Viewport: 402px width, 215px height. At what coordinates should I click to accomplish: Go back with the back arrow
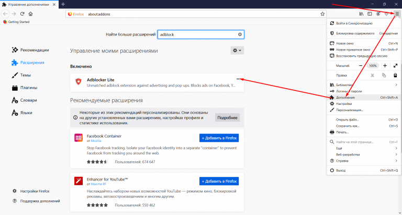(x=5, y=14)
